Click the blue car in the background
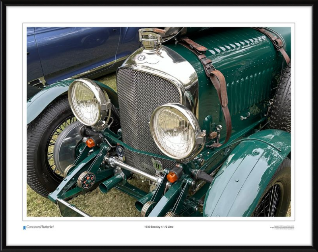The image size is (318, 252). pos(79,52)
